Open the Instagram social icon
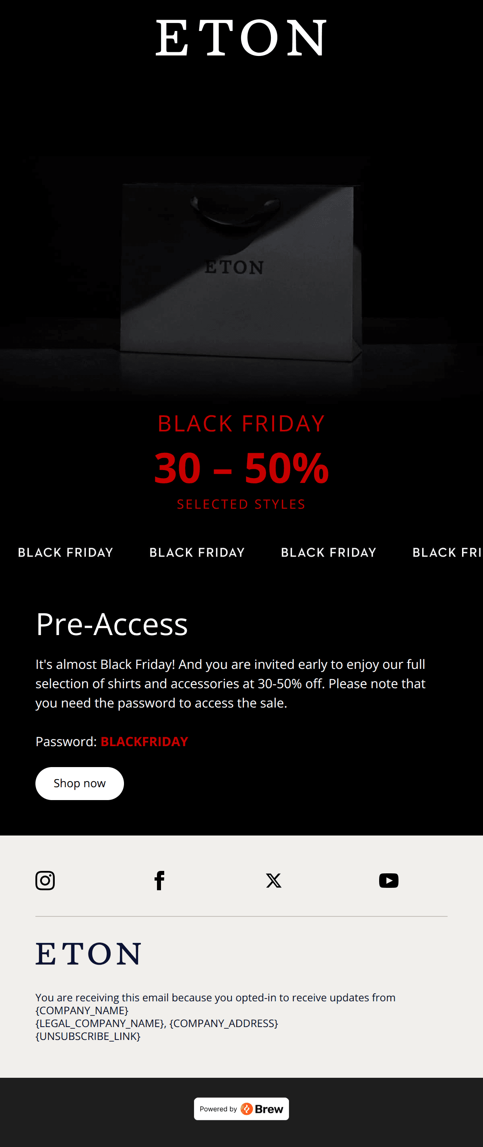Image resolution: width=483 pixels, height=1147 pixels. 45,880
